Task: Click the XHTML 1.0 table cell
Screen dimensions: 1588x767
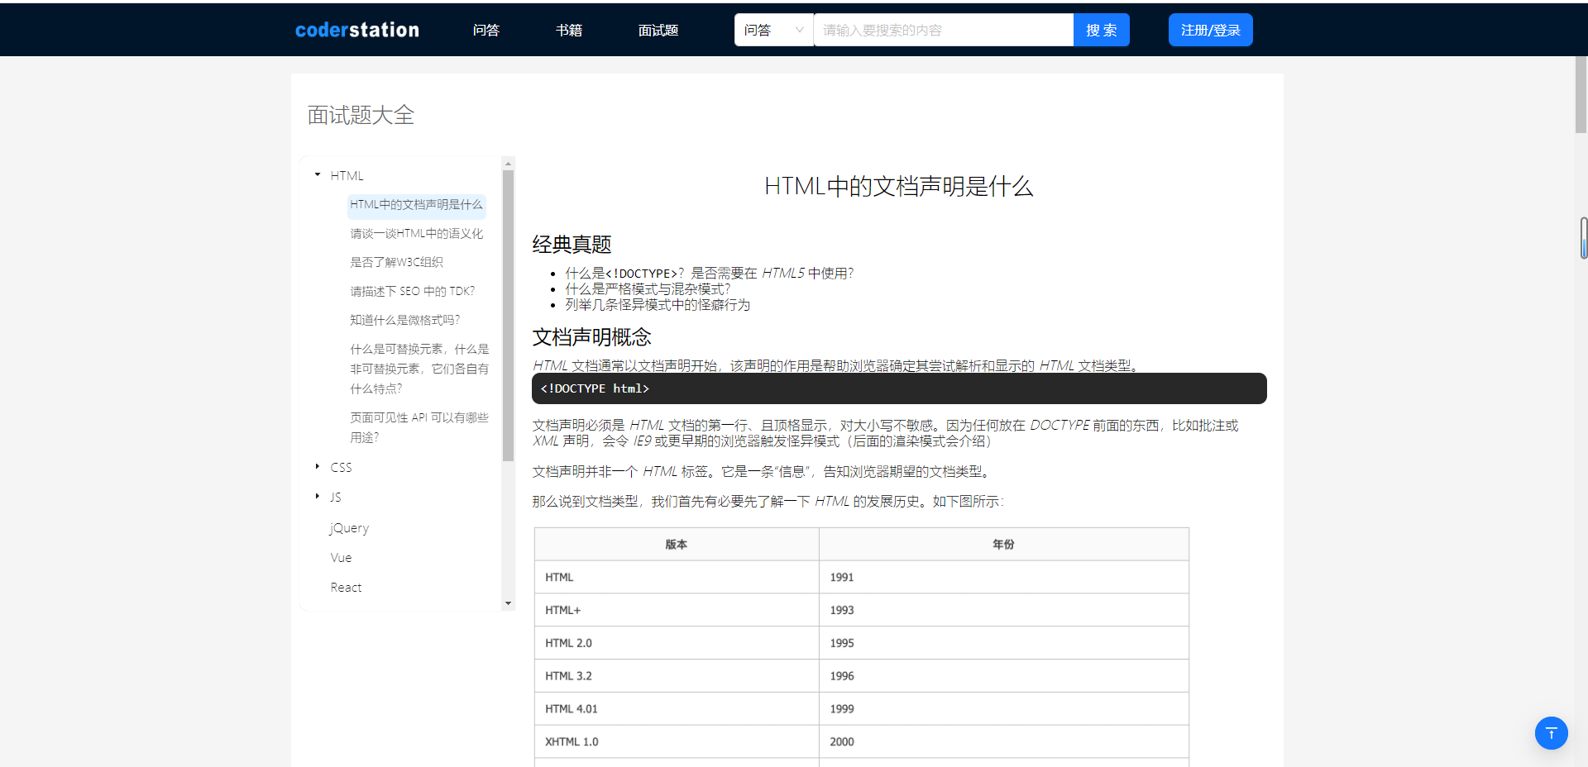Action: (x=677, y=742)
